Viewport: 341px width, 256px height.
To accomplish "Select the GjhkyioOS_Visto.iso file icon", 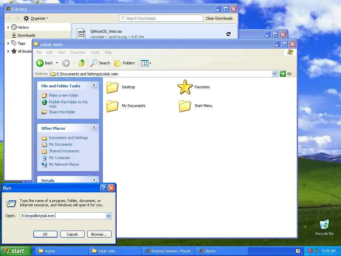I will (x=81, y=34).
